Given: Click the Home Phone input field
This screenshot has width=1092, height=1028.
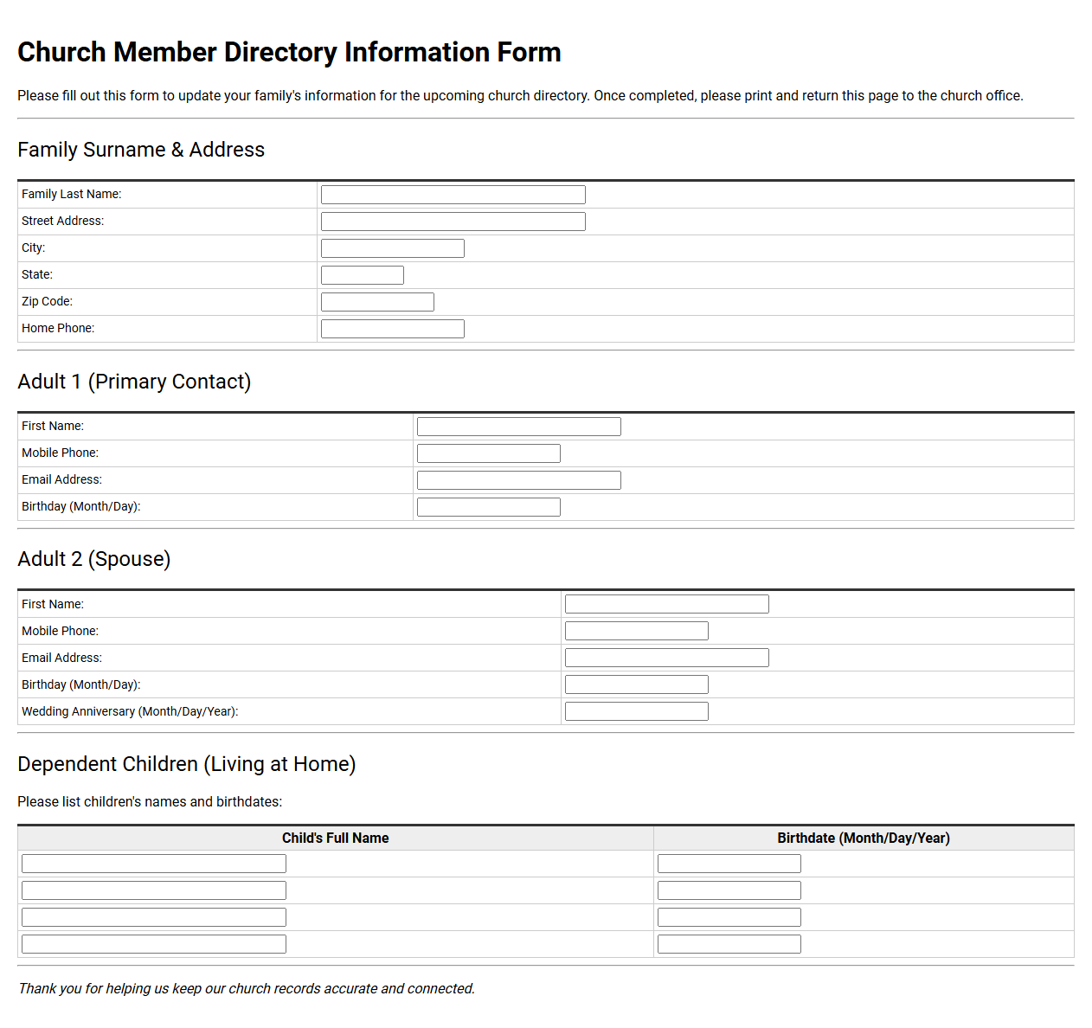Looking at the screenshot, I should point(392,329).
